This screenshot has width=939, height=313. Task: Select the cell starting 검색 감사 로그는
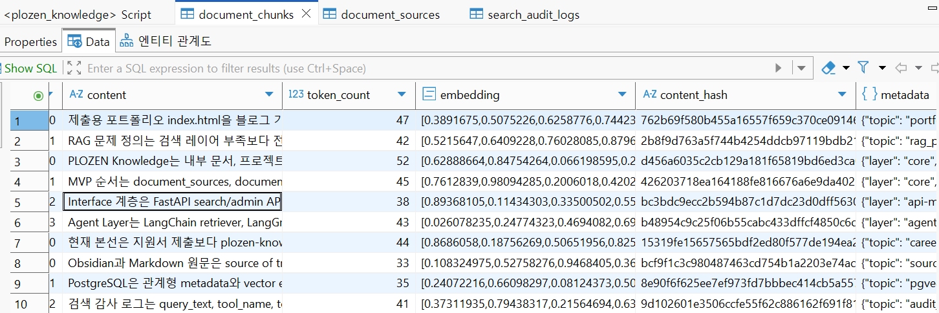click(173, 304)
